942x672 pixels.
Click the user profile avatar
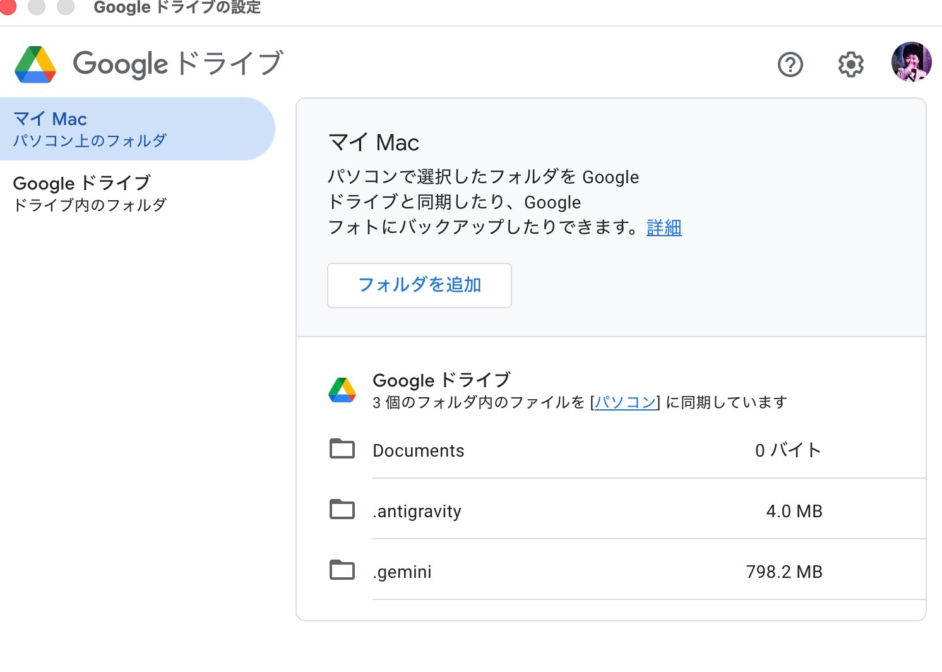[x=911, y=63]
